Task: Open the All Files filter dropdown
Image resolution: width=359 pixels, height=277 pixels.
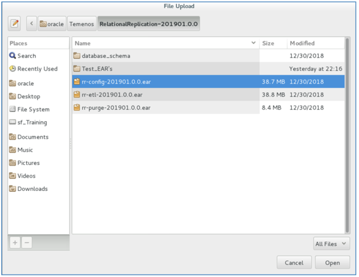Action: (331, 243)
